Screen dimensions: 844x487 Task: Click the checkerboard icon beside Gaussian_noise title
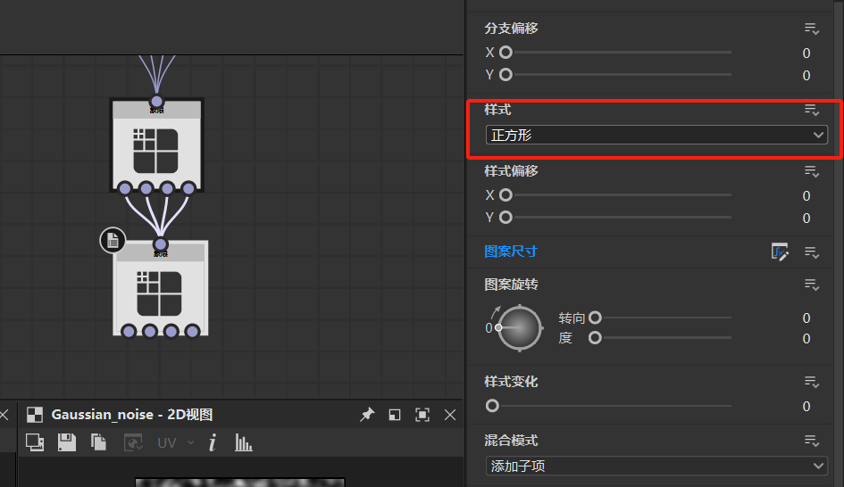pyautogui.click(x=35, y=415)
